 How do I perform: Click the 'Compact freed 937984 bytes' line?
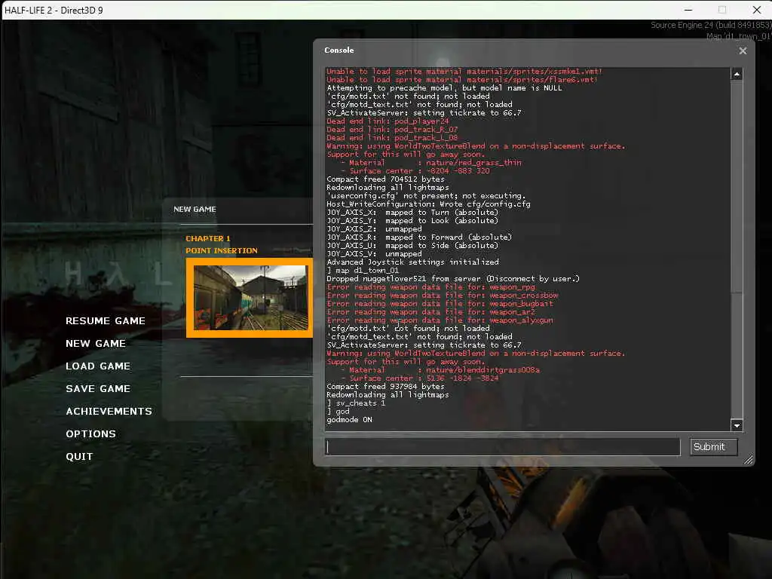[x=385, y=387]
